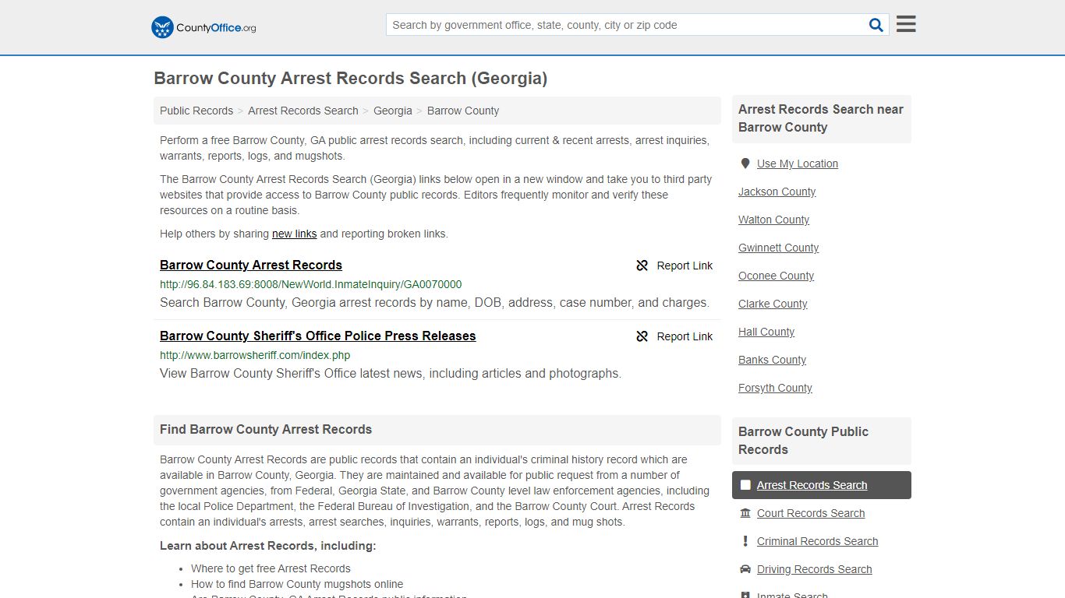The width and height of the screenshot is (1065, 598).
Task: Click 'Barrow County Public Records' sidebar heading
Action: 804,441
